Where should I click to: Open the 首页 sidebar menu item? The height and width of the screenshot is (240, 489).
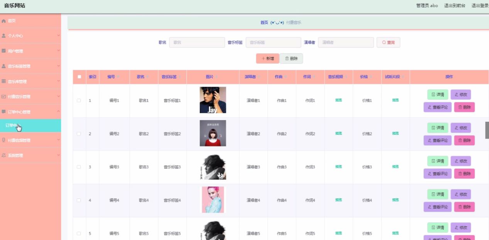coord(30,21)
